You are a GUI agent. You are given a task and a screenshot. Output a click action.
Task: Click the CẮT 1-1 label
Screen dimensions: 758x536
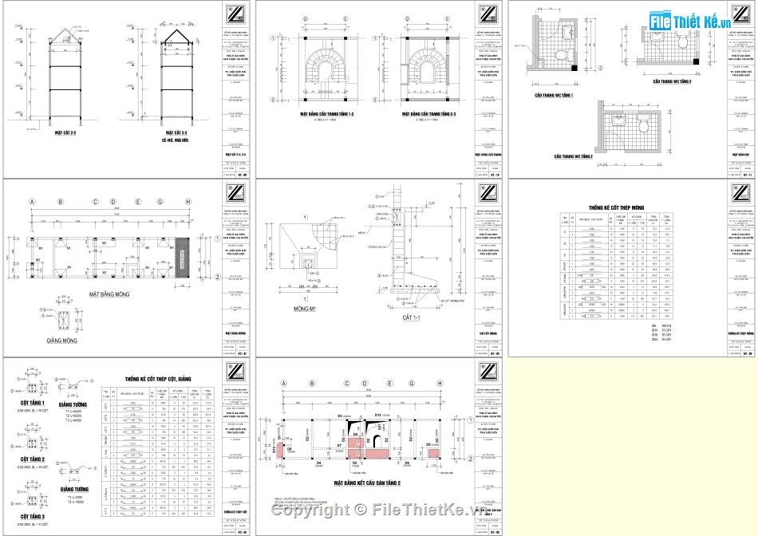click(412, 317)
